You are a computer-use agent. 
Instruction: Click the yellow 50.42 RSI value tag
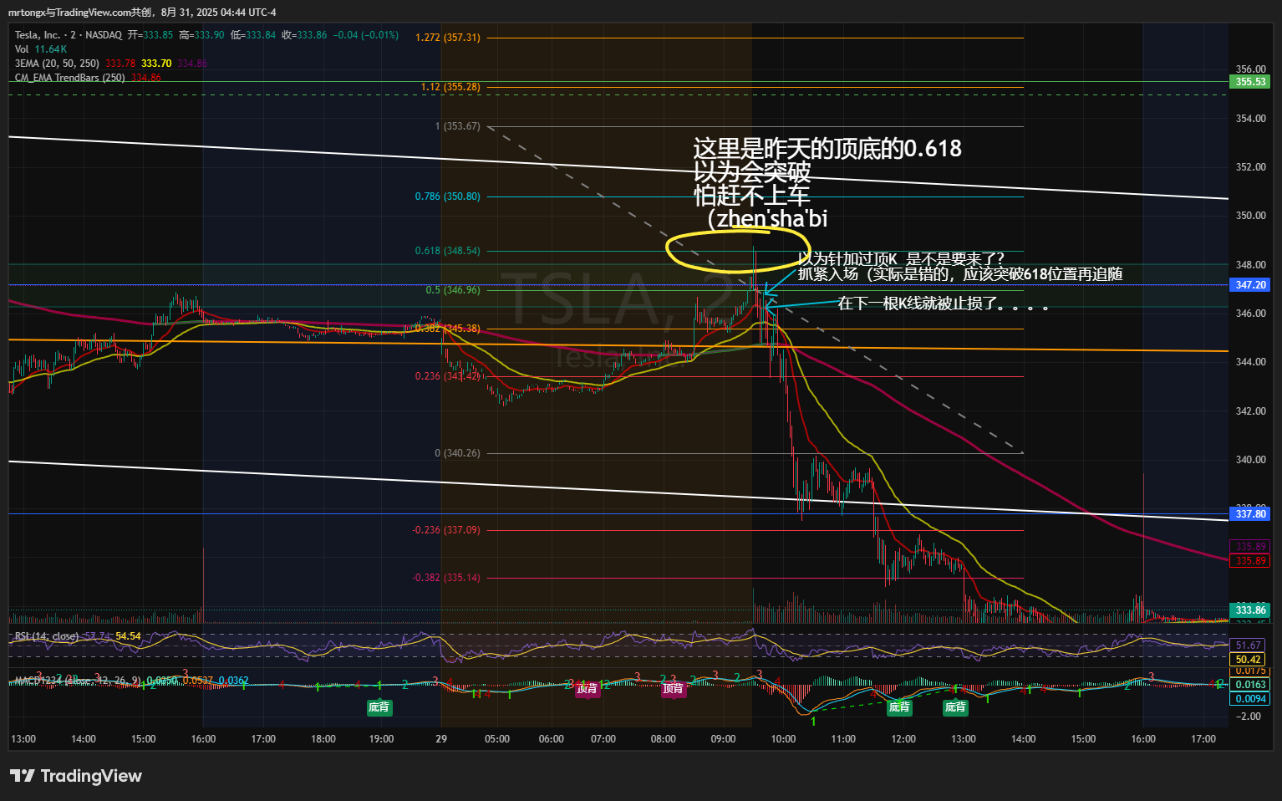(1248, 660)
